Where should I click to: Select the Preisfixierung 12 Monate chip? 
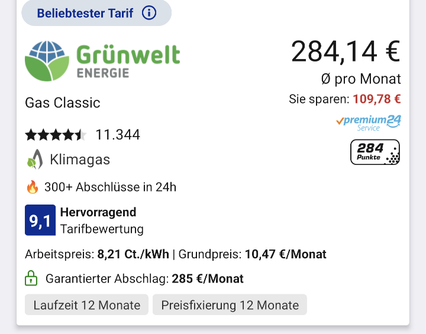[x=230, y=305]
